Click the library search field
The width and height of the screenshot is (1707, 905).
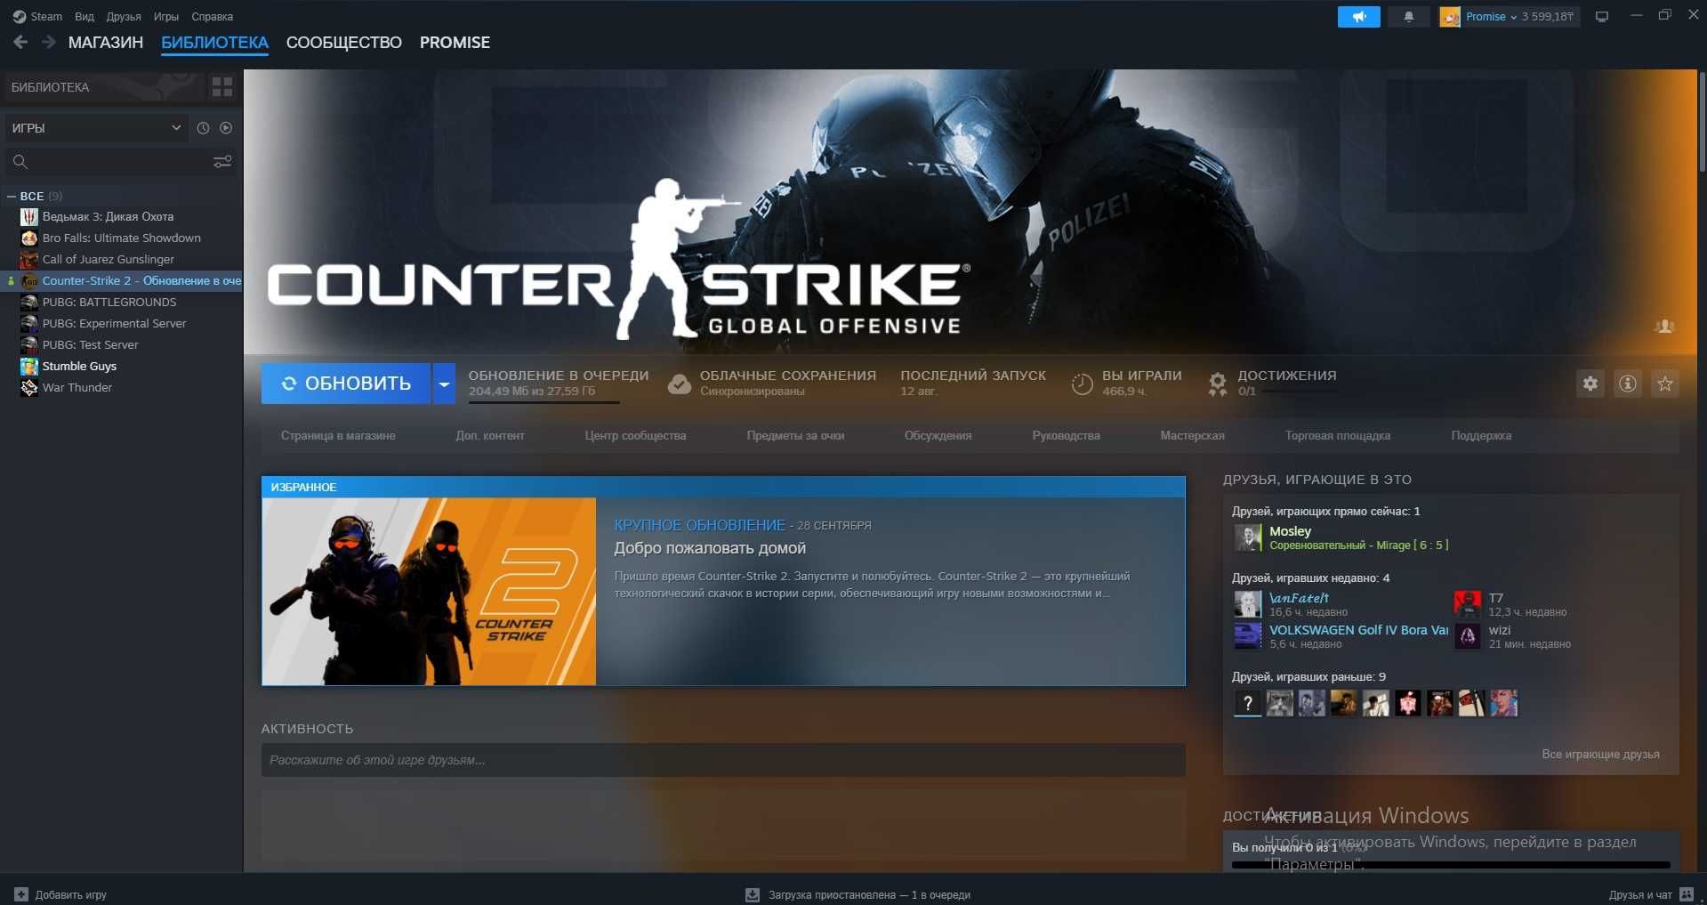pyautogui.click(x=107, y=161)
